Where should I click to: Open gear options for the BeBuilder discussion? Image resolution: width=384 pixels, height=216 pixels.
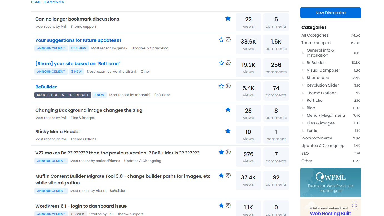point(228,86)
